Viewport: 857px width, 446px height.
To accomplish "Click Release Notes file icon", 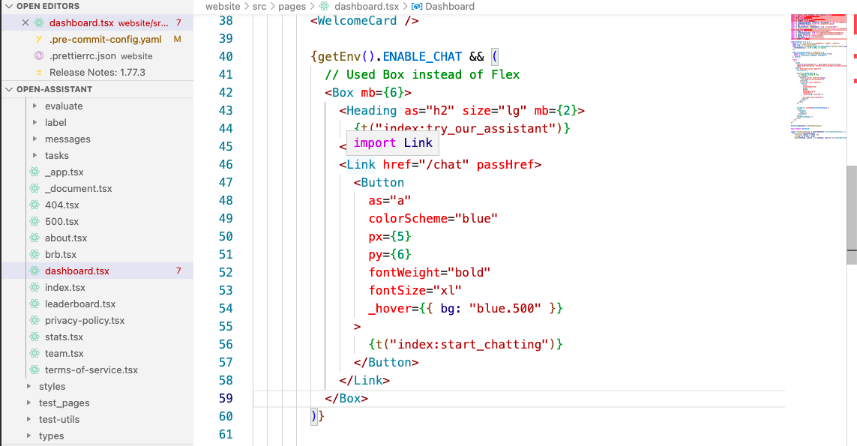I will 39,72.
